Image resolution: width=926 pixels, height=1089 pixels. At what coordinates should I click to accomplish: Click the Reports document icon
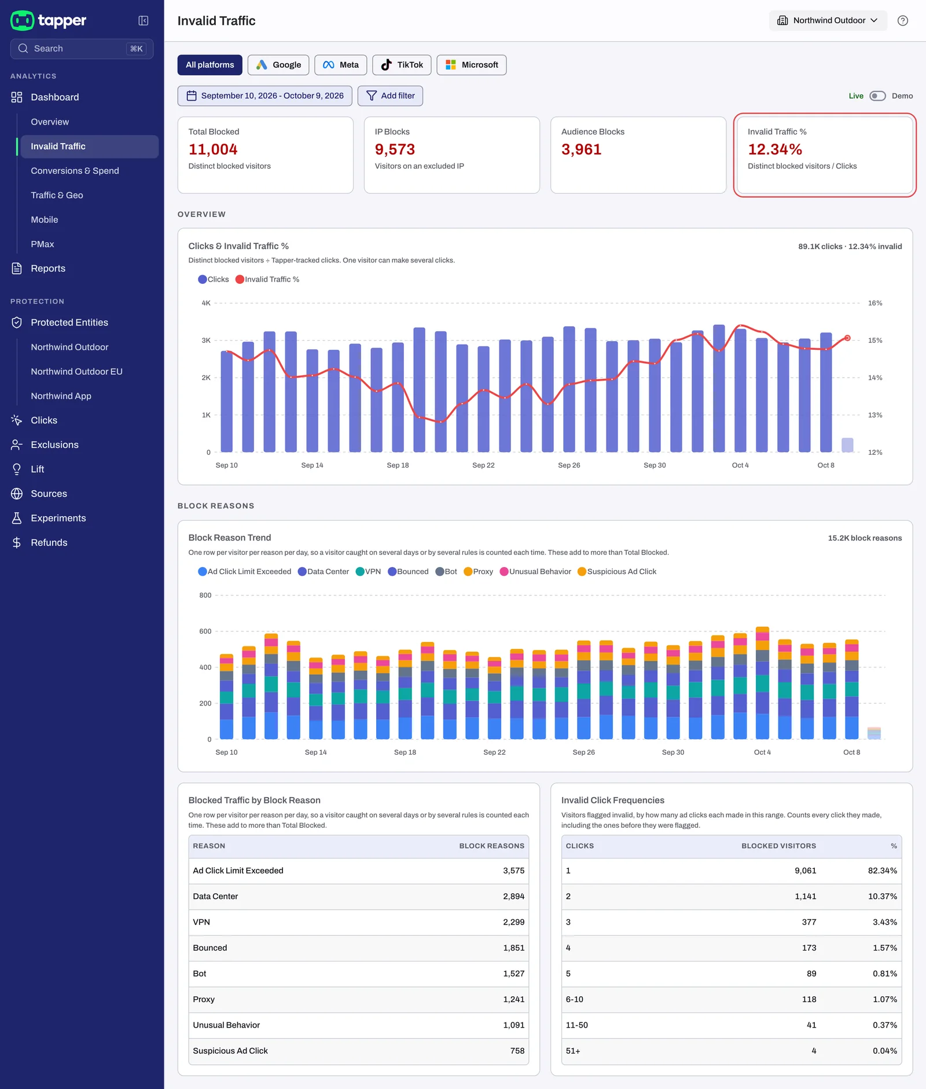pos(17,269)
